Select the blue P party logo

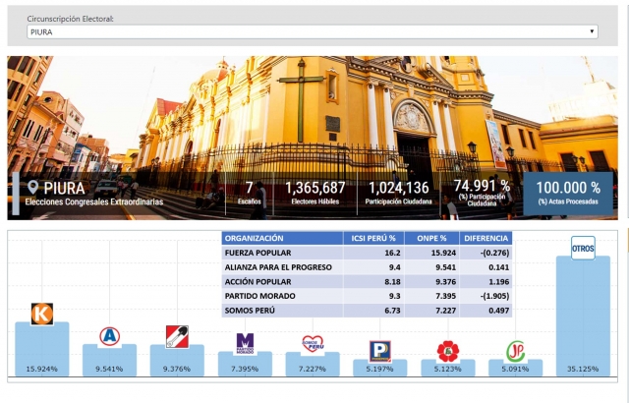[379, 351]
